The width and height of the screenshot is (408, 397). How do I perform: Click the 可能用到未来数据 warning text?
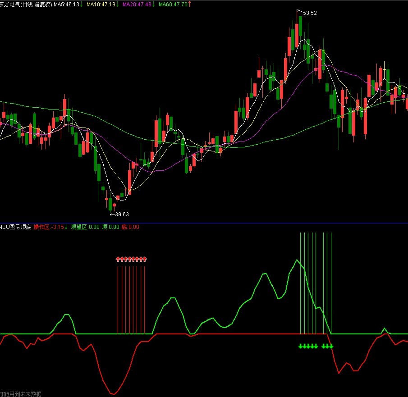click(x=21, y=394)
